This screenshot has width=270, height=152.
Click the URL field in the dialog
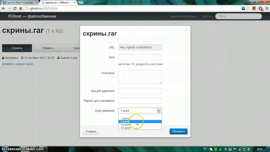(140, 47)
